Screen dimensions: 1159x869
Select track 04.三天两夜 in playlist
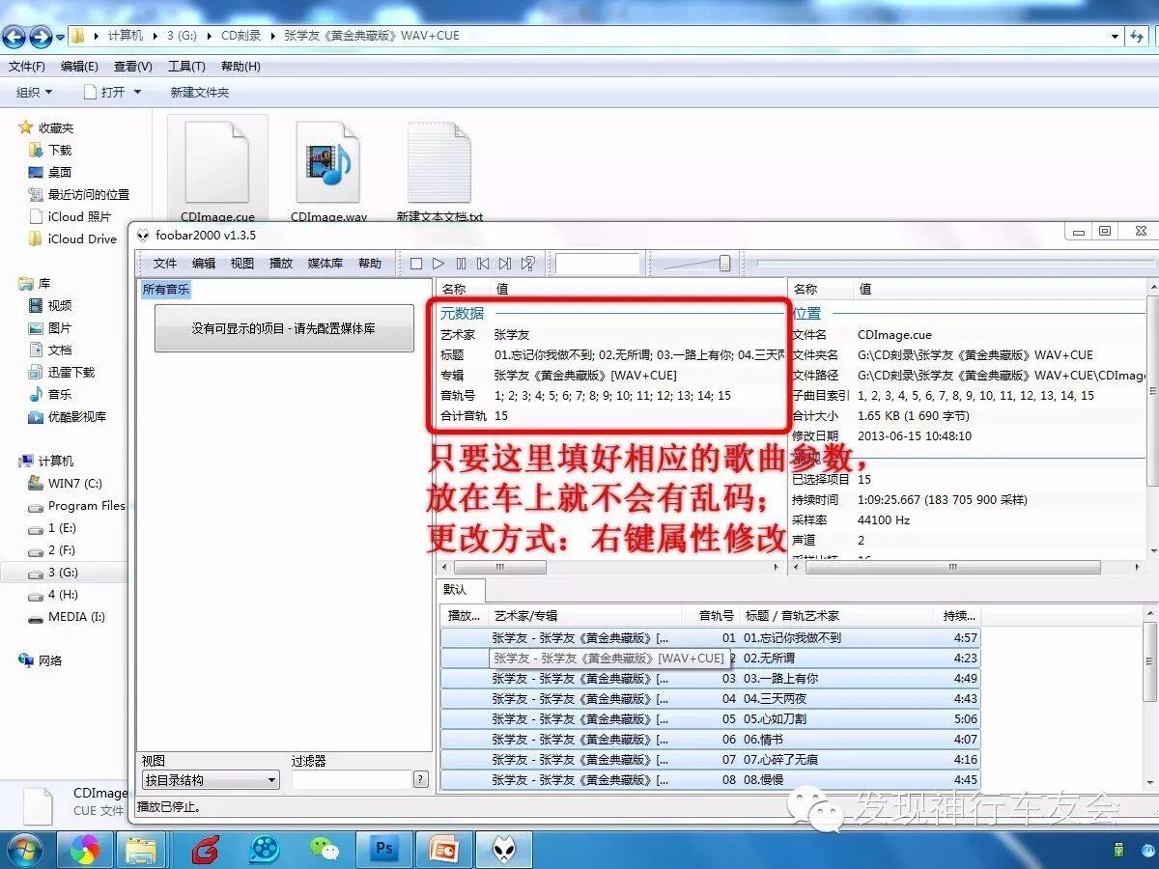coord(710,698)
